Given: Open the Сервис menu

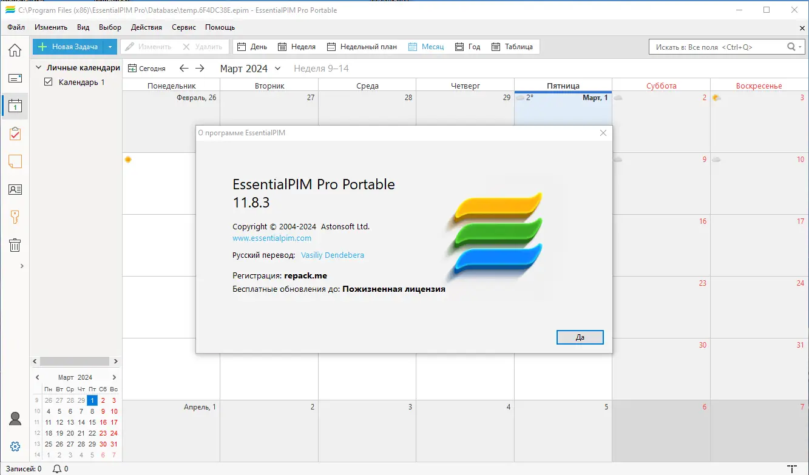Looking at the screenshot, I should (184, 27).
